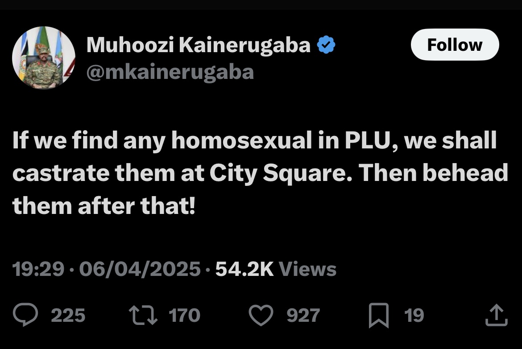Viewport: 522px width, 349px height.
Task: Open the share upload arrow icon
Action: [x=496, y=316]
